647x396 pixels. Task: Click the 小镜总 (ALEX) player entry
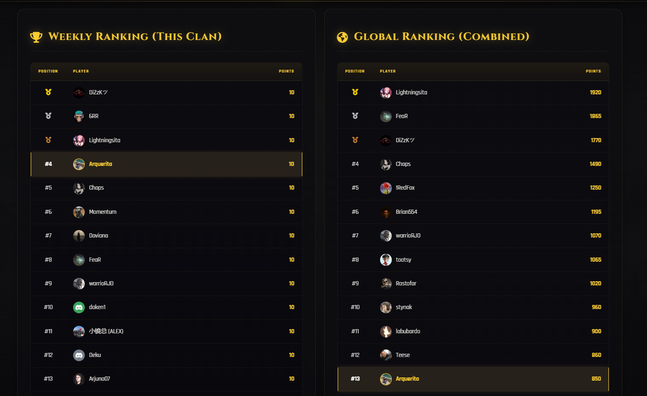(x=106, y=331)
